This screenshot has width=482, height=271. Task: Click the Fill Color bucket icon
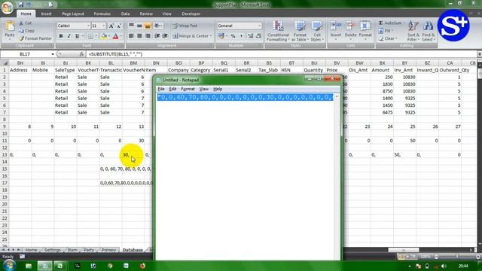pyautogui.click(x=104, y=36)
